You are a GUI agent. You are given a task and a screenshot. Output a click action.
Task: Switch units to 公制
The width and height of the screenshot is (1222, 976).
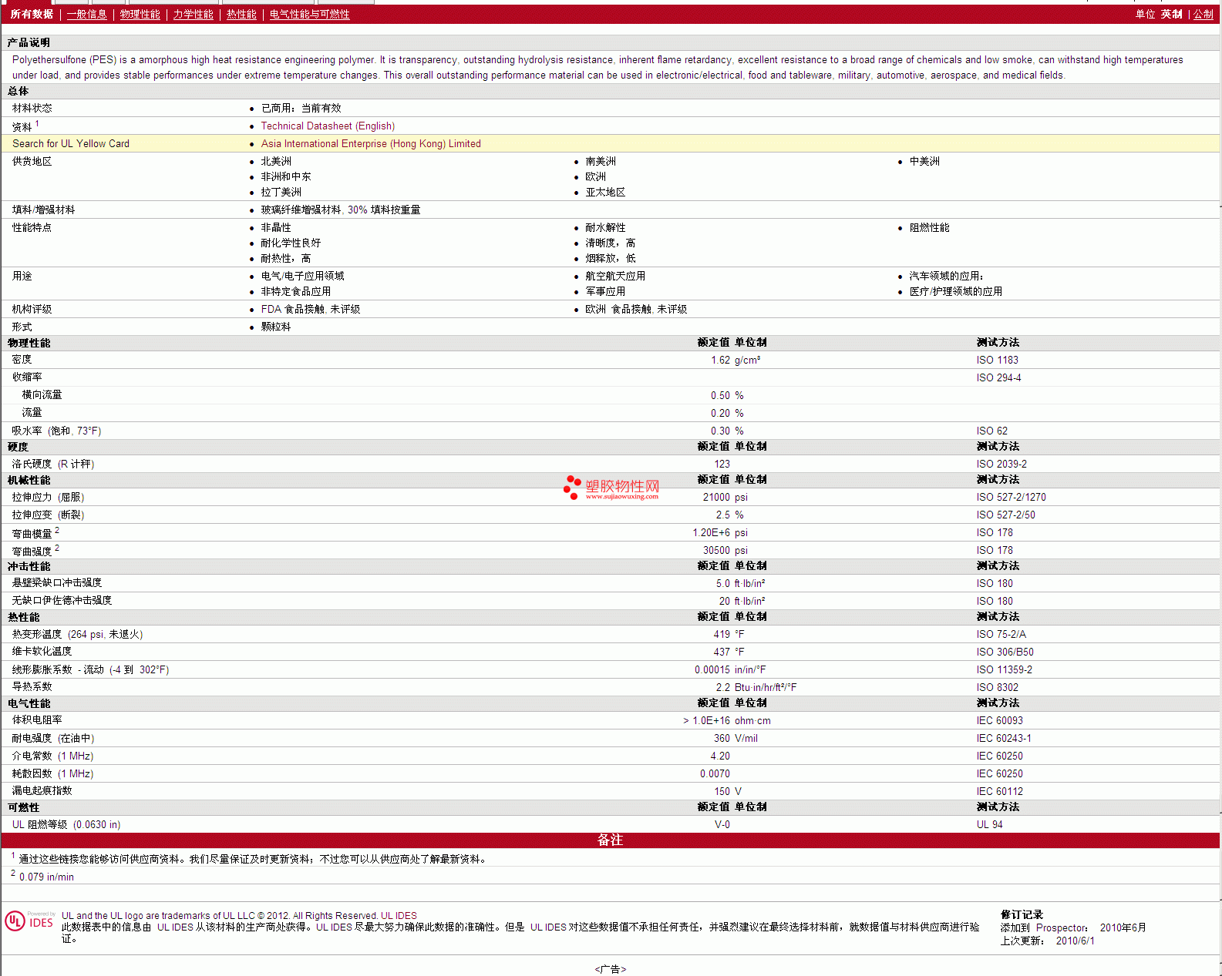1203,15
